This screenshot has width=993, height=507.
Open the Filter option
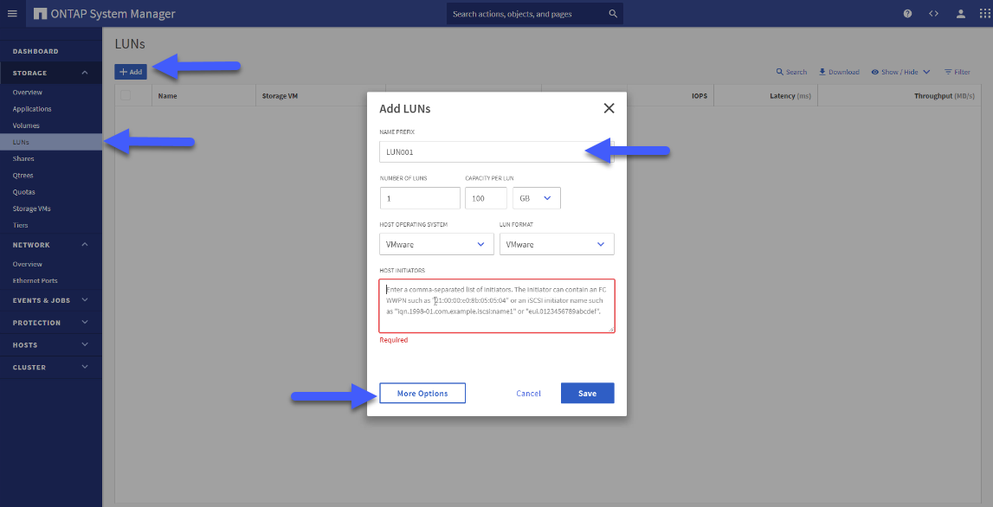(x=957, y=72)
